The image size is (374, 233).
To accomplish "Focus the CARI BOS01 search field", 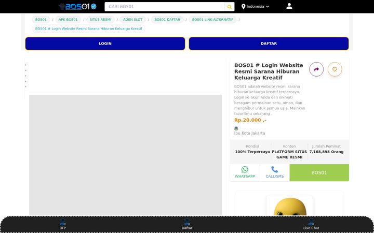I will [164, 7].
